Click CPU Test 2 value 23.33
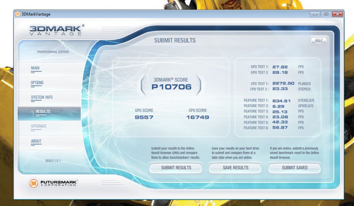The image size is (354, 206). tap(280, 89)
